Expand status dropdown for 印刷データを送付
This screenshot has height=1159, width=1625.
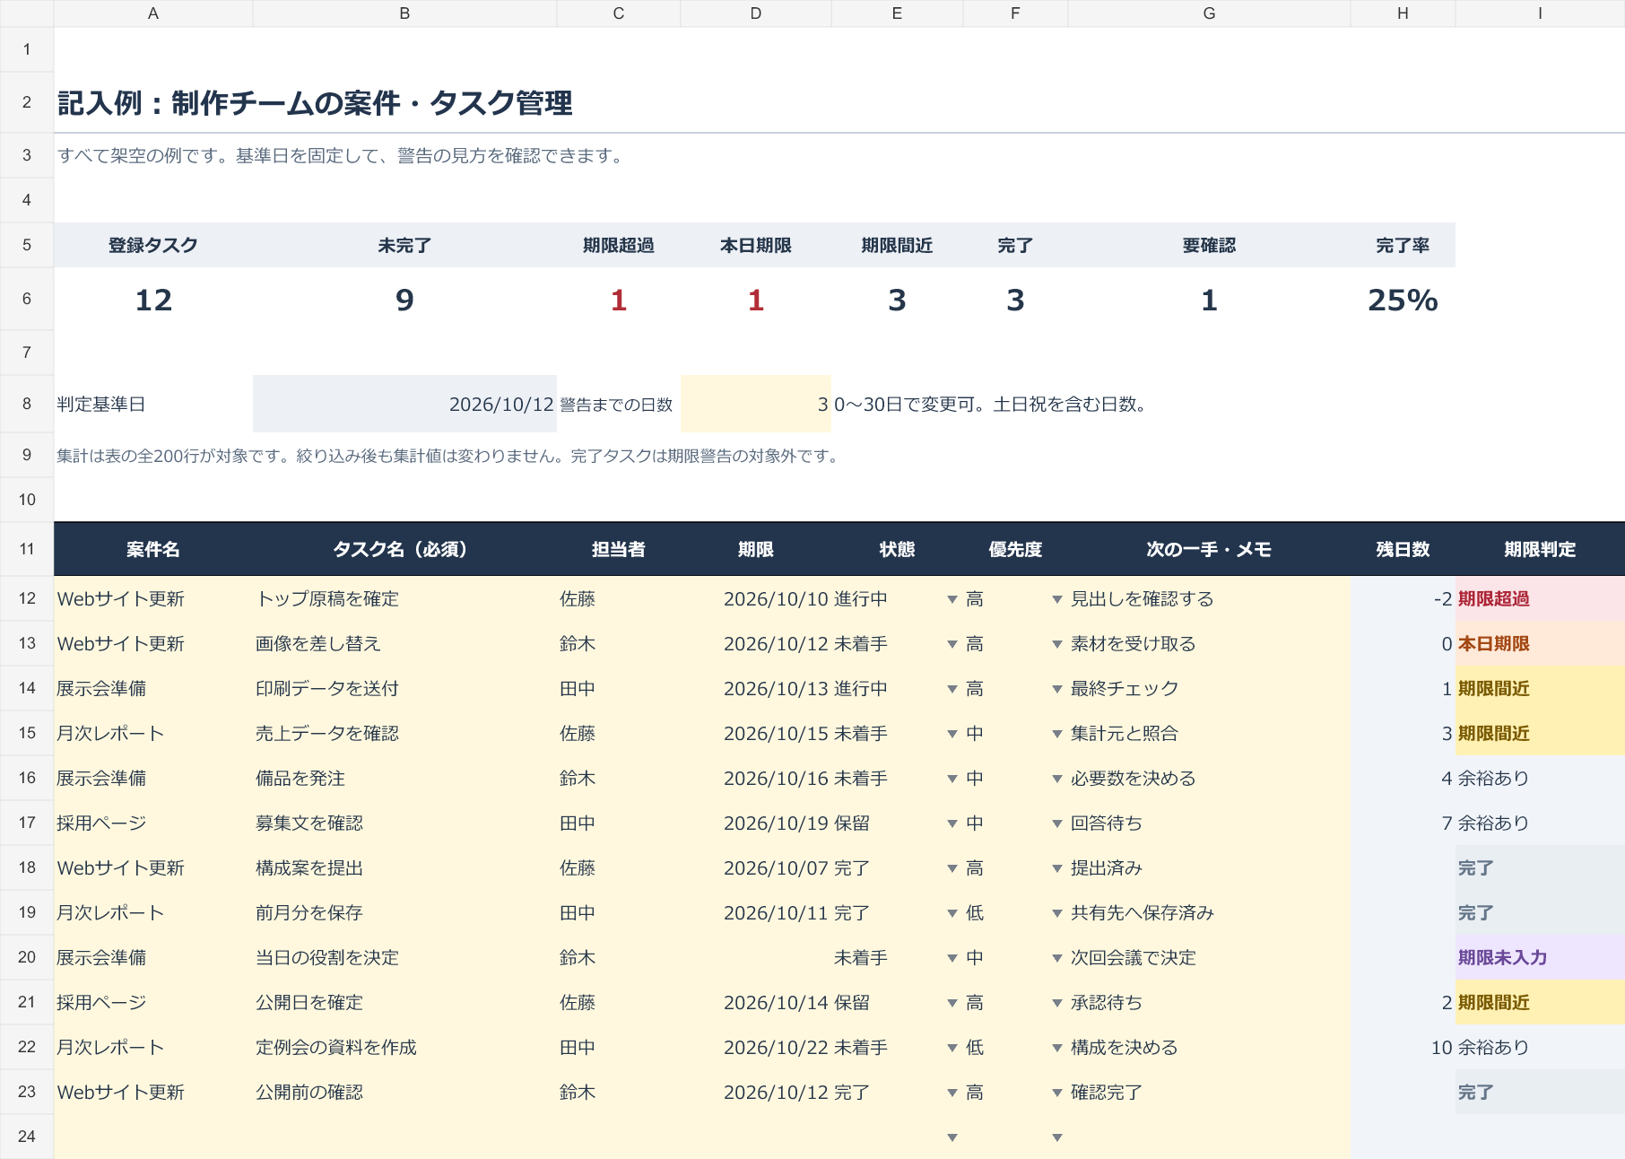click(x=952, y=689)
